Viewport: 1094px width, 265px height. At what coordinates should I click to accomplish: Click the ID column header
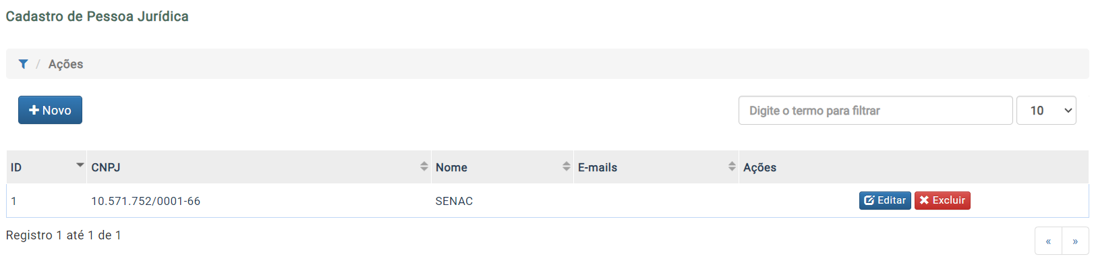(x=47, y=167)
